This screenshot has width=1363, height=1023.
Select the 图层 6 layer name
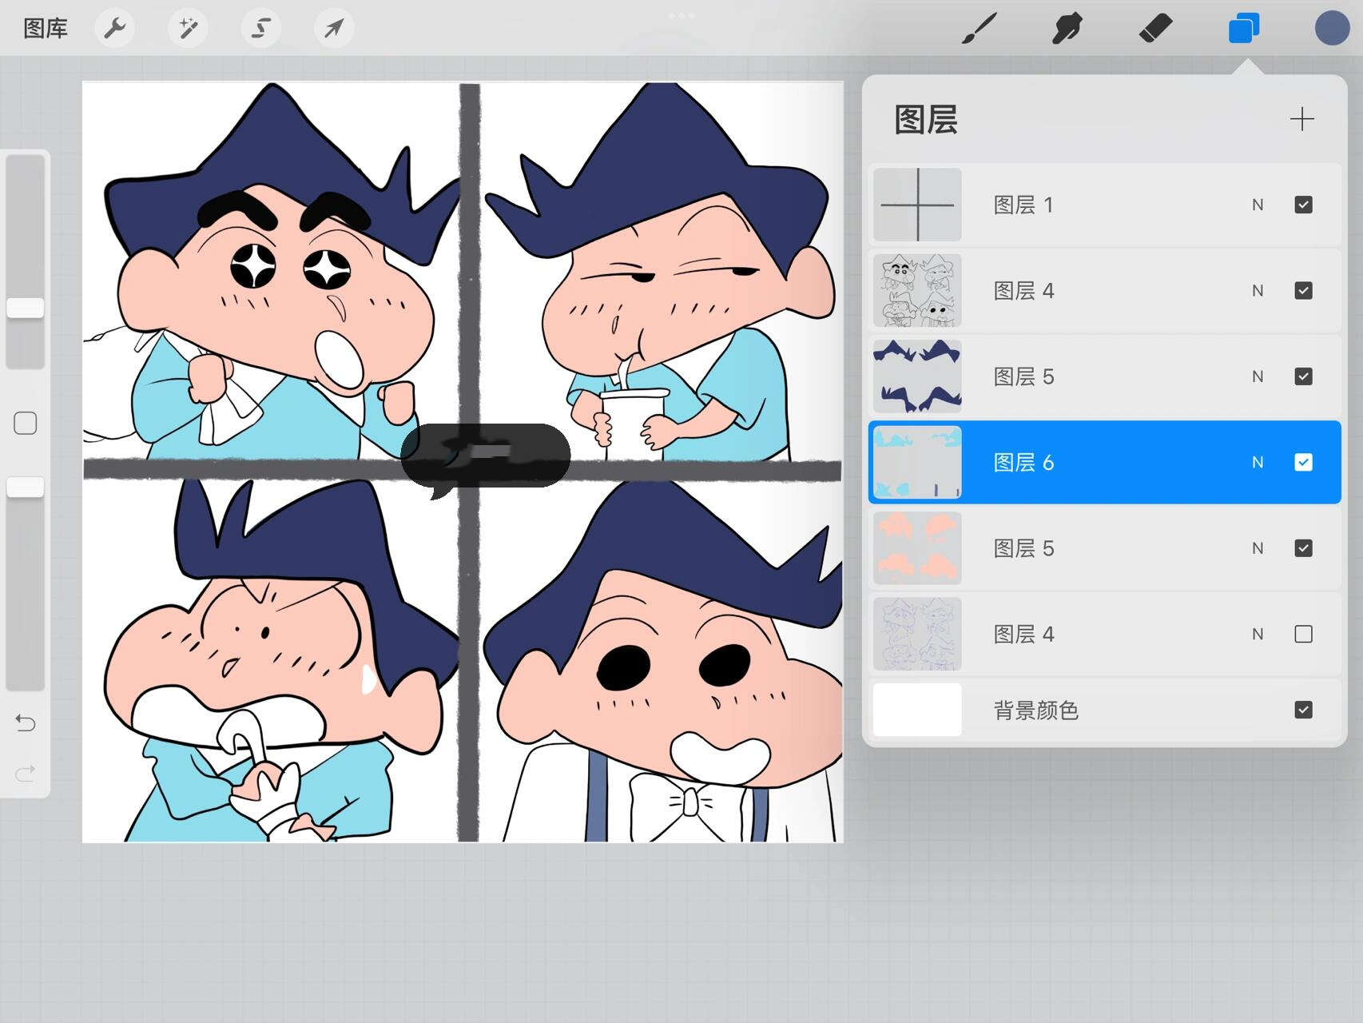[x=1023, y=463]
